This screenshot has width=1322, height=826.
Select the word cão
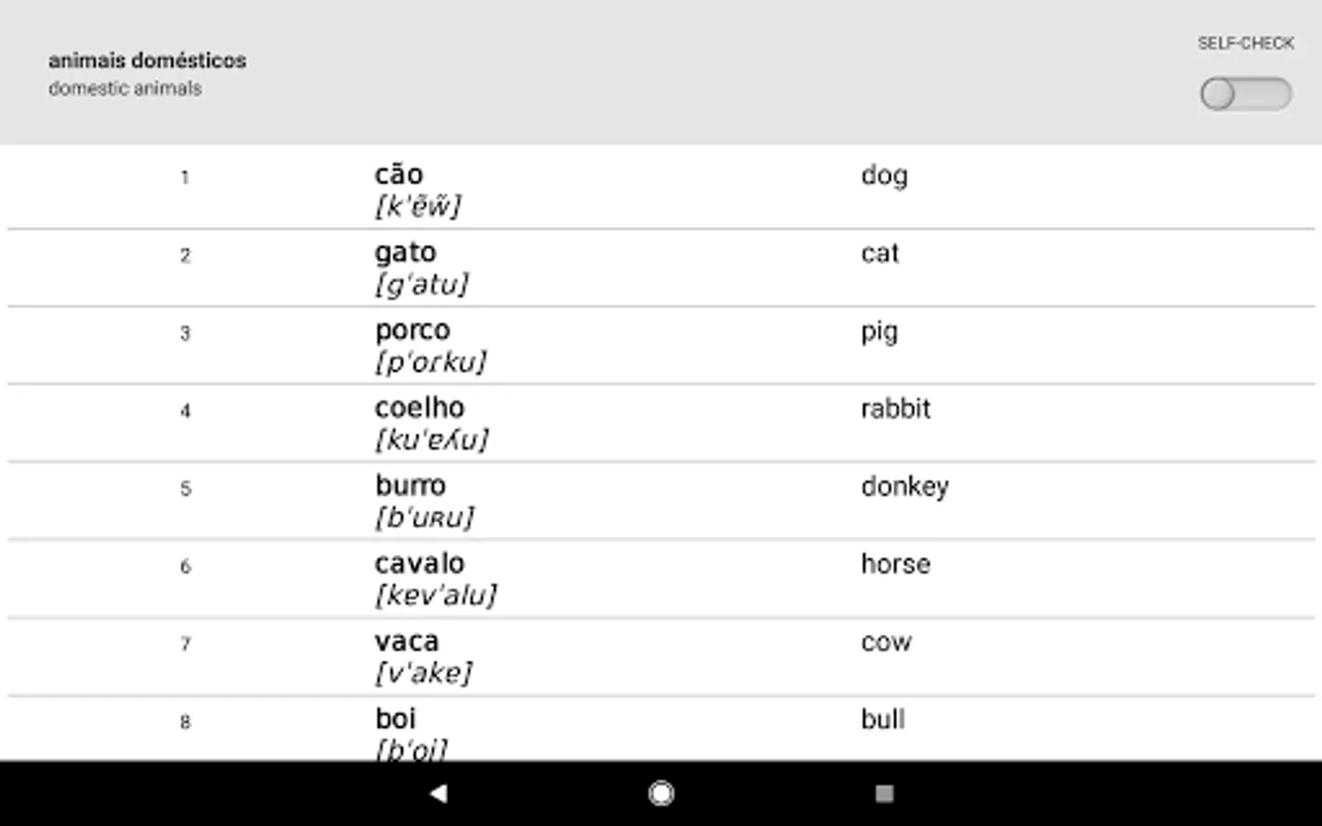(x=398, y=174)
